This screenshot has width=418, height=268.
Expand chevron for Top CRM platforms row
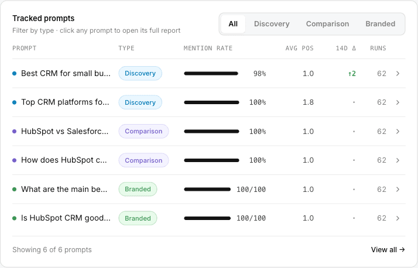[x=398, y=102]
